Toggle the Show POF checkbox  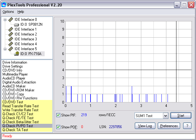click(58, 127)
